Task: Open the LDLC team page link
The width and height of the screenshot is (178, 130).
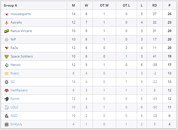Action: 15,107
